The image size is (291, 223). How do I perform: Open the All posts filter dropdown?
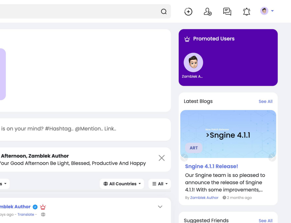pyautogui.click(x=160, y=184)
